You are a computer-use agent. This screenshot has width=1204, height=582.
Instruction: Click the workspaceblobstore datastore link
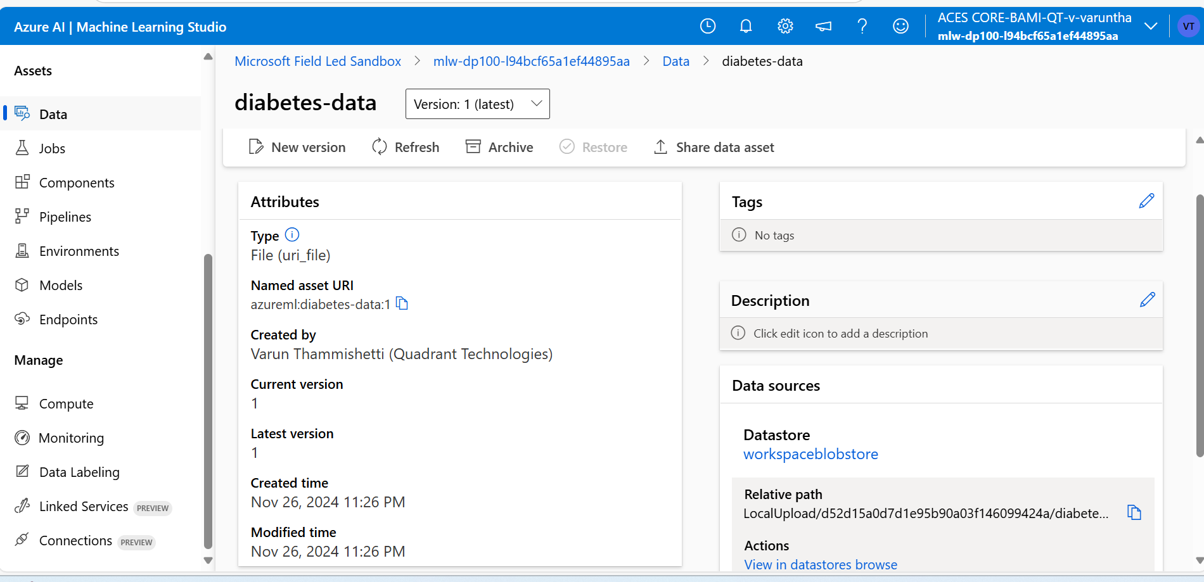[810, 454]
